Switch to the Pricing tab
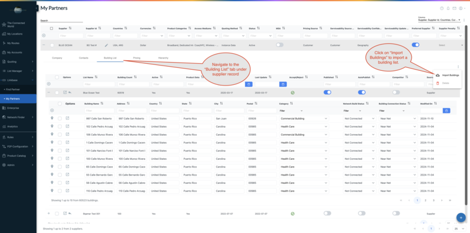Image resolution: width=470 pixels, height=233 pixels. [137, 58]
